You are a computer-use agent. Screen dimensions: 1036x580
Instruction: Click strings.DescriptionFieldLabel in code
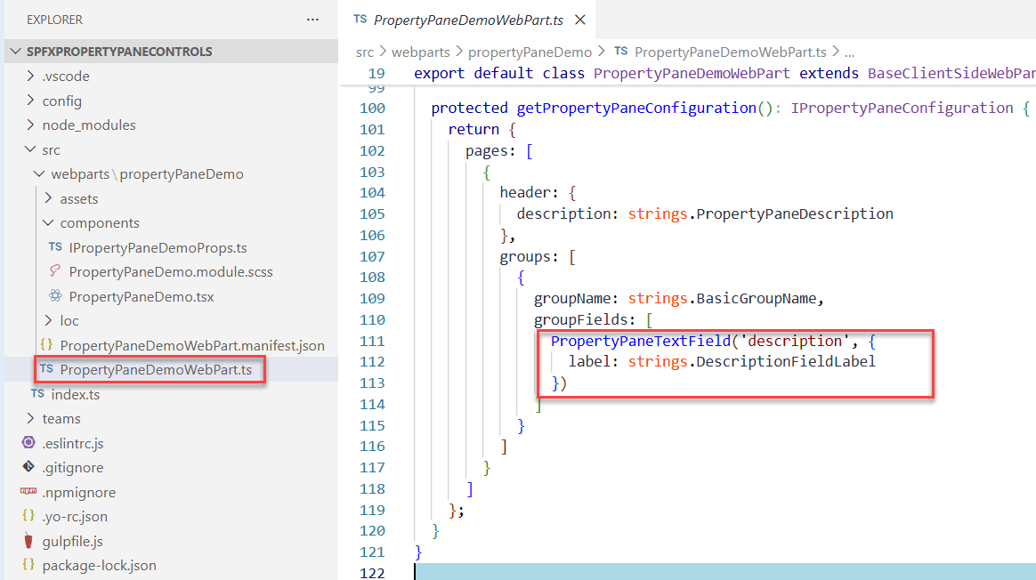click(752, 362)
